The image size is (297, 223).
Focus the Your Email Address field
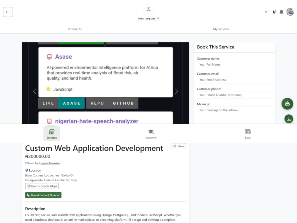click(234, 80)
